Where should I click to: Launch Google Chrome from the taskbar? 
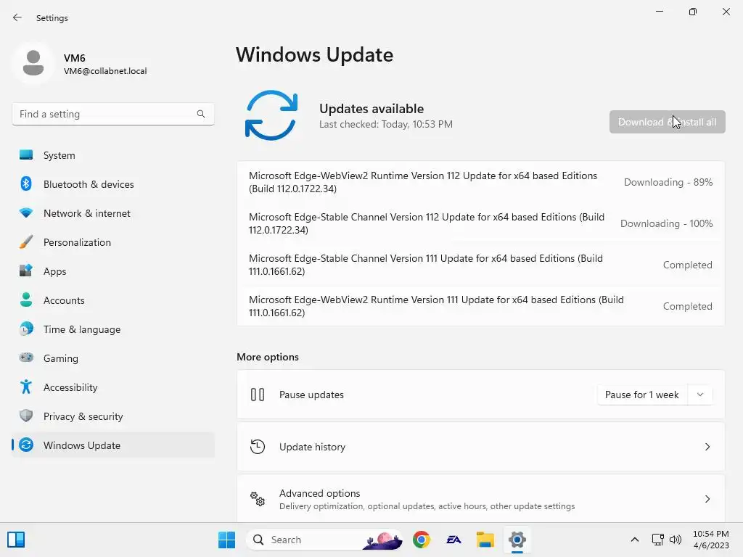coord(422,540)
